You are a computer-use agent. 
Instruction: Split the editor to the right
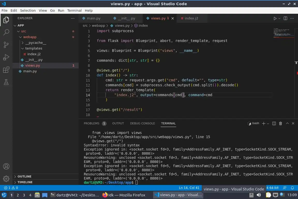[x=285, y=18]
